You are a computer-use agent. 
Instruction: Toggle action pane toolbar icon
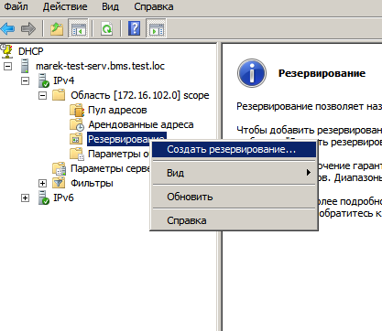[156, 28]
